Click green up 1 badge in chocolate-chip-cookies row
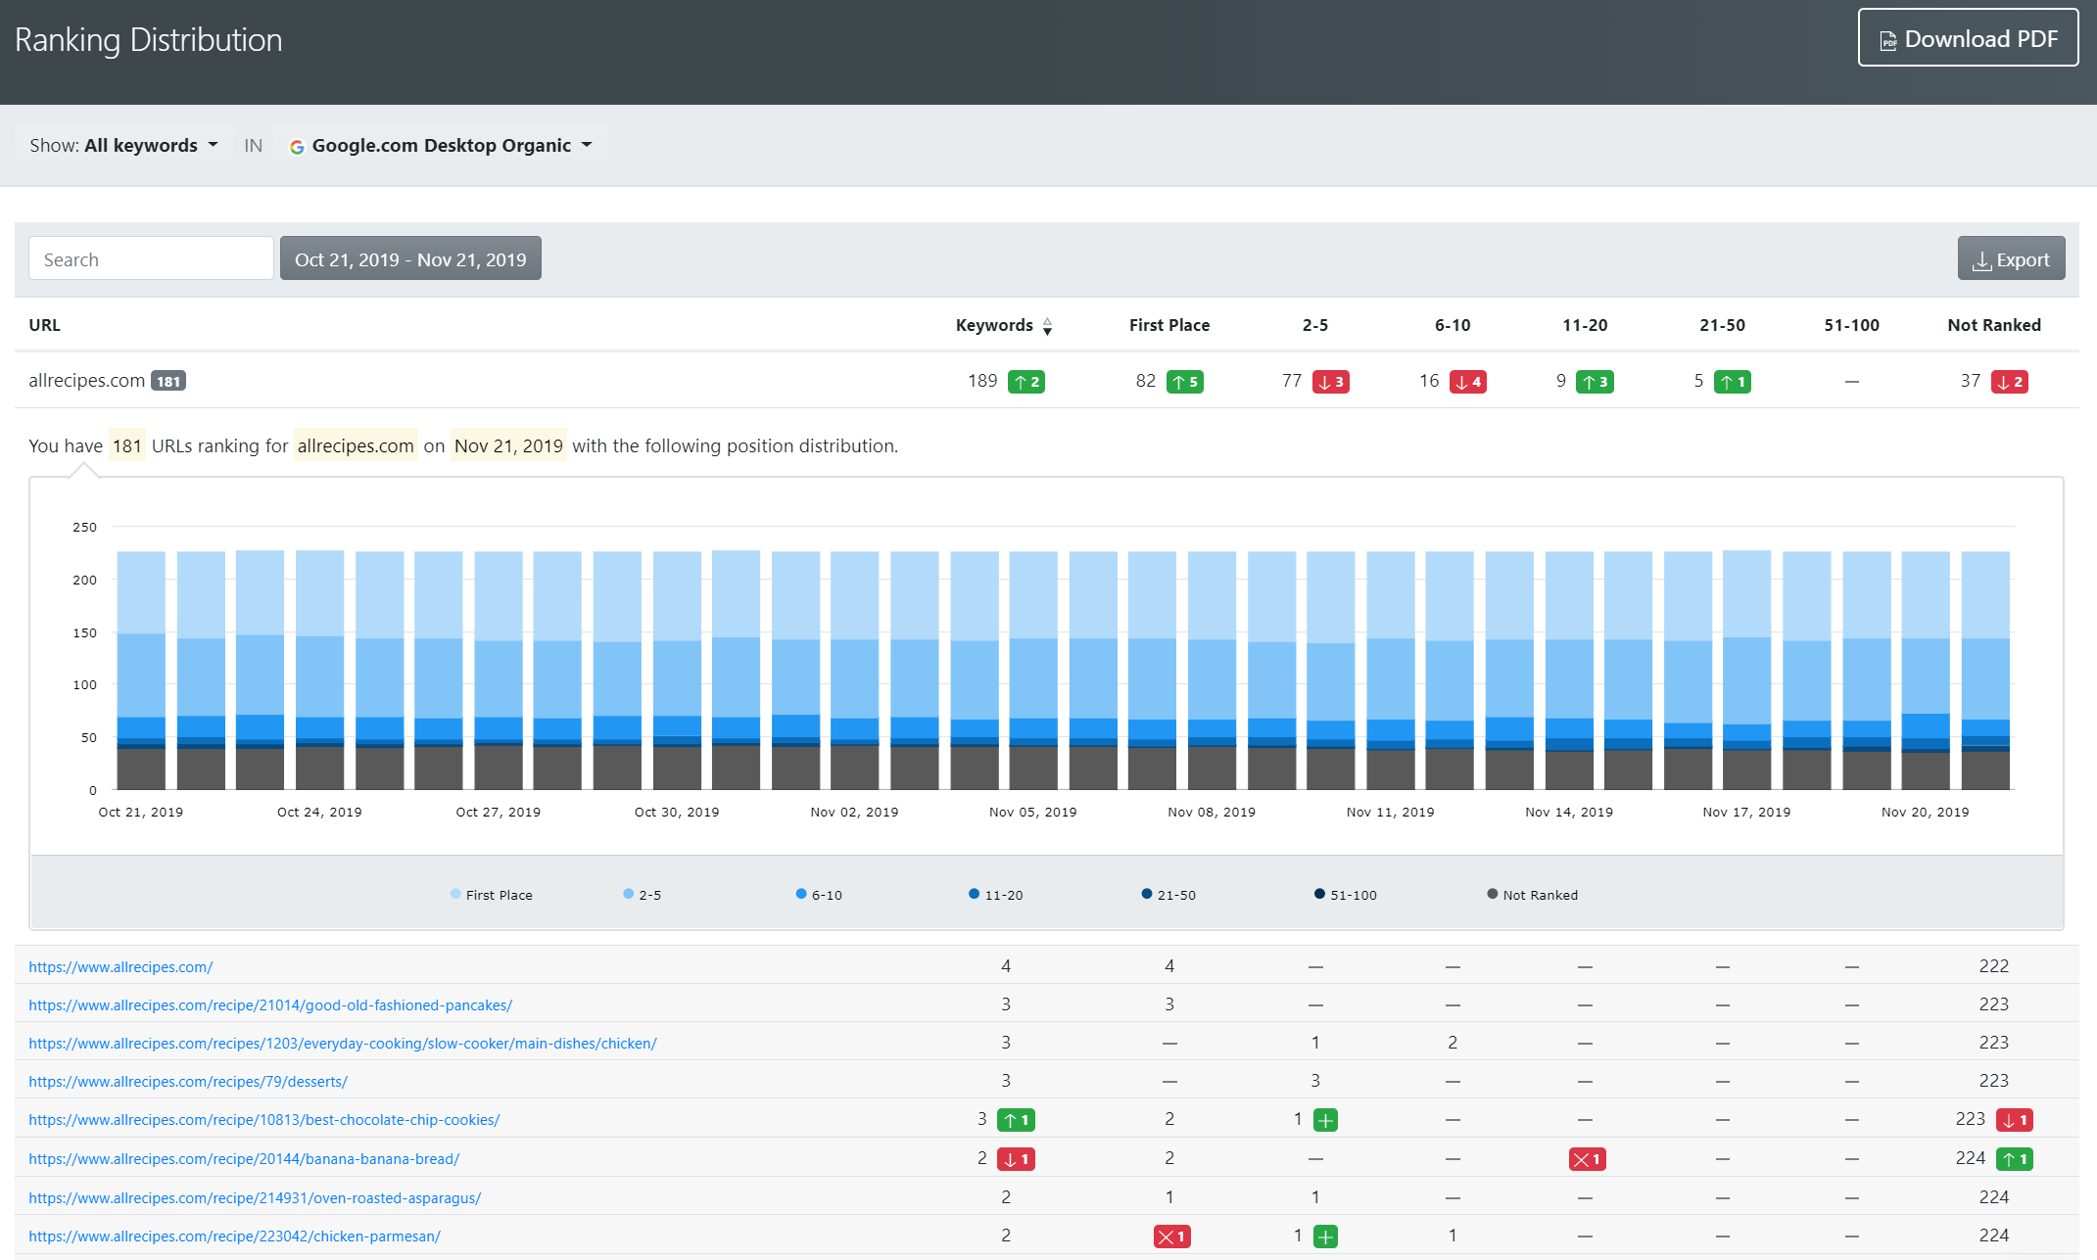The height and width of the screenshot is (1260, 2097). pos(1016,1120)
